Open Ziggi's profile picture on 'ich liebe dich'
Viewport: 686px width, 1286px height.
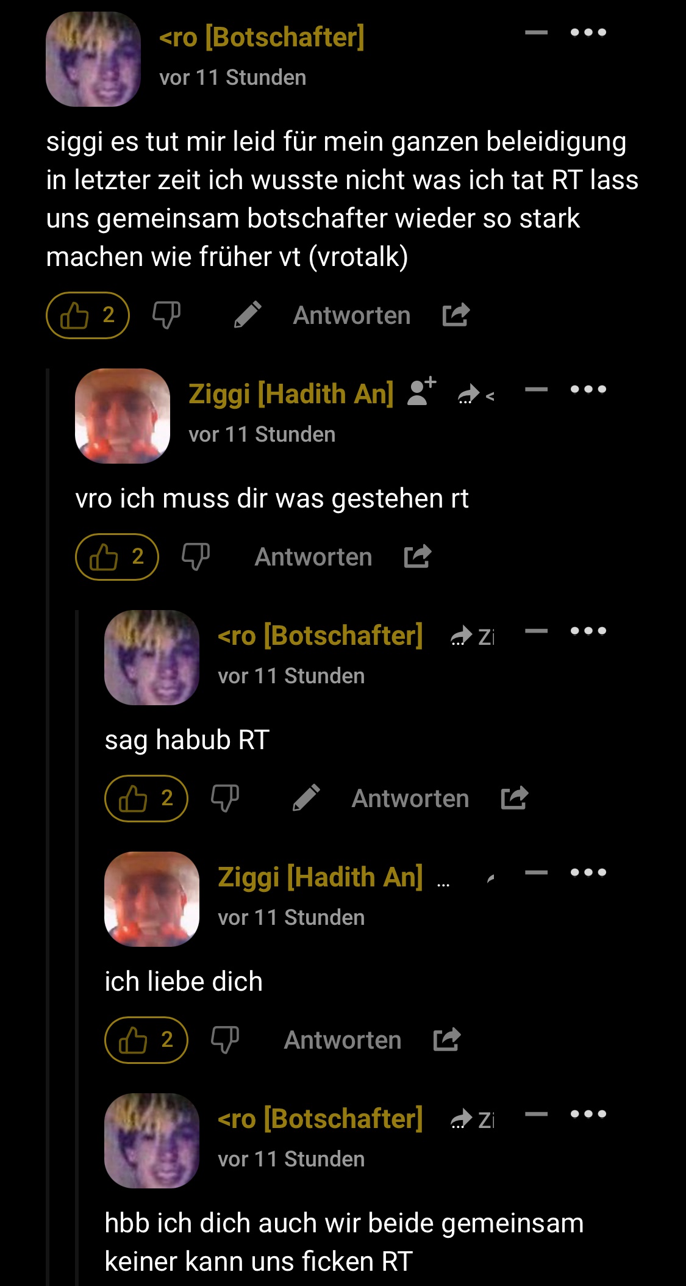pos(152,899)
